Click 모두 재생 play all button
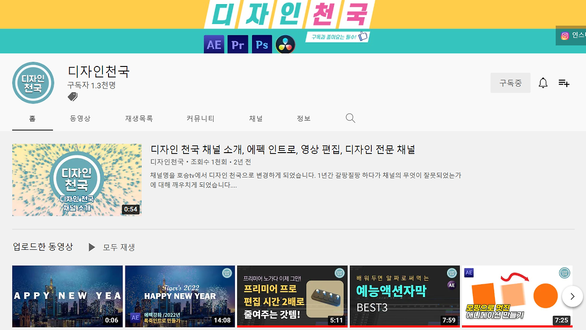 pos(111,247)
